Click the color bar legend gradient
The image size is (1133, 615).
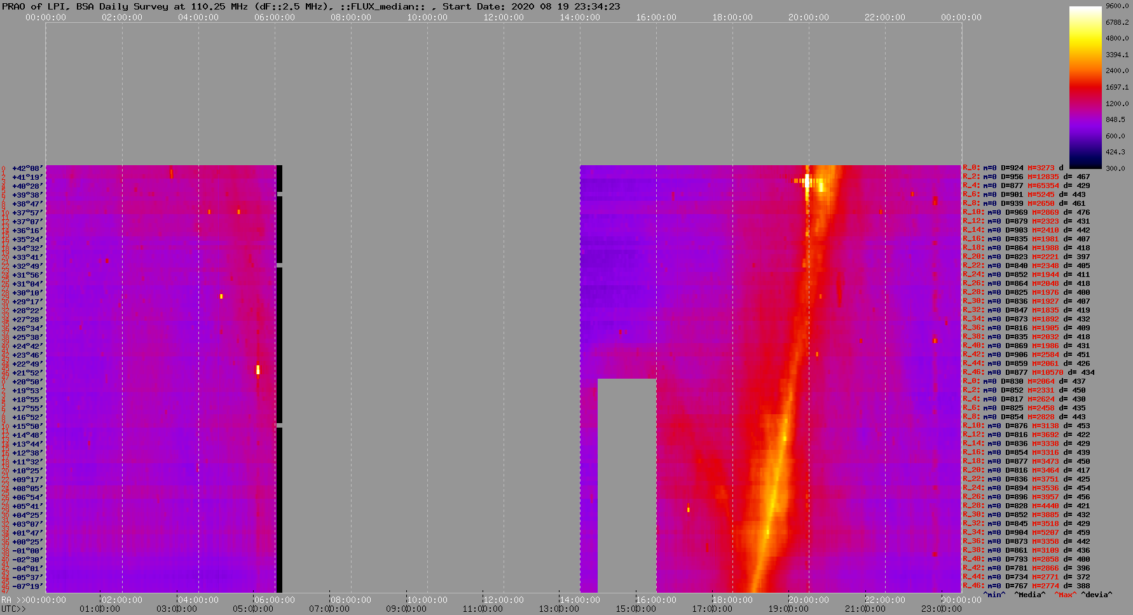[1085, 87]
